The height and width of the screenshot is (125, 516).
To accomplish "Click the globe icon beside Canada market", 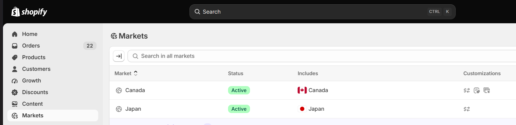I will point(119,90).
